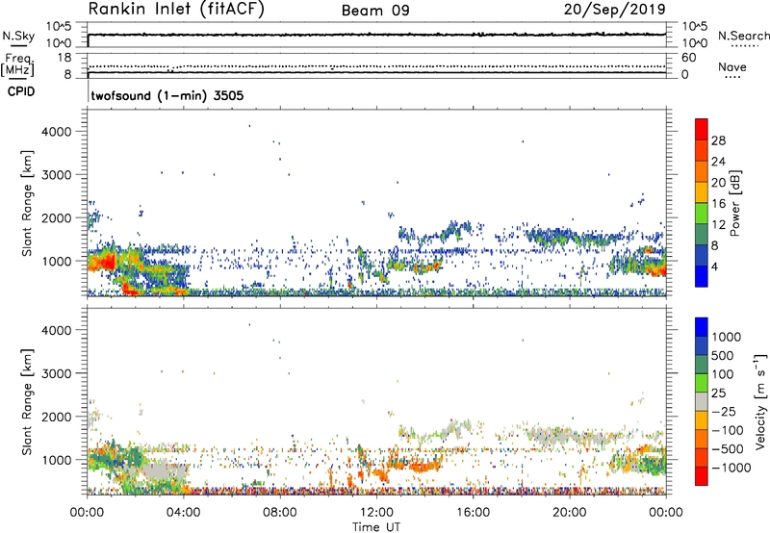This screenshot has width=770, height=533.
Task: Click the '16:00' time tick label
Action: point(473,513)
